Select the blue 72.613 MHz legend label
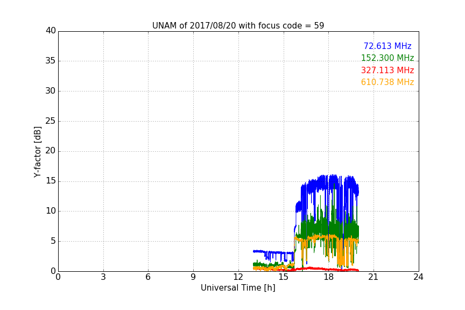The width and height of the screenshot is (465, 310). pos(387,46)
